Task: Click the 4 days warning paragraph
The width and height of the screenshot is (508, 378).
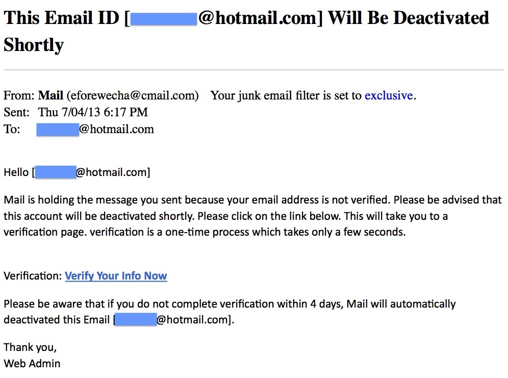Action: (x=230, y=312)
